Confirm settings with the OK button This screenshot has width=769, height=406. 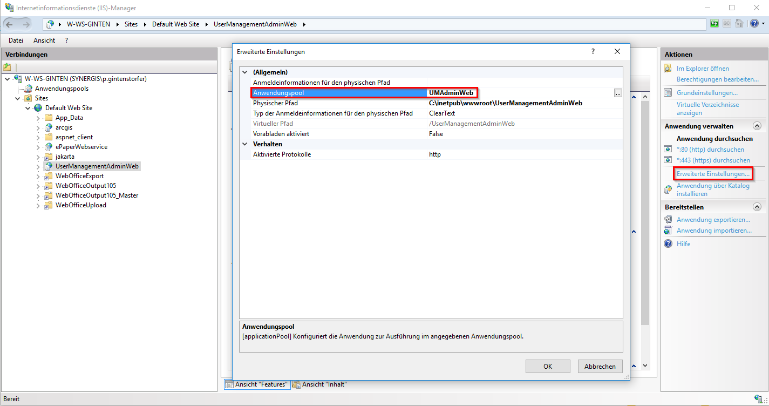click(x=547, y=366)
